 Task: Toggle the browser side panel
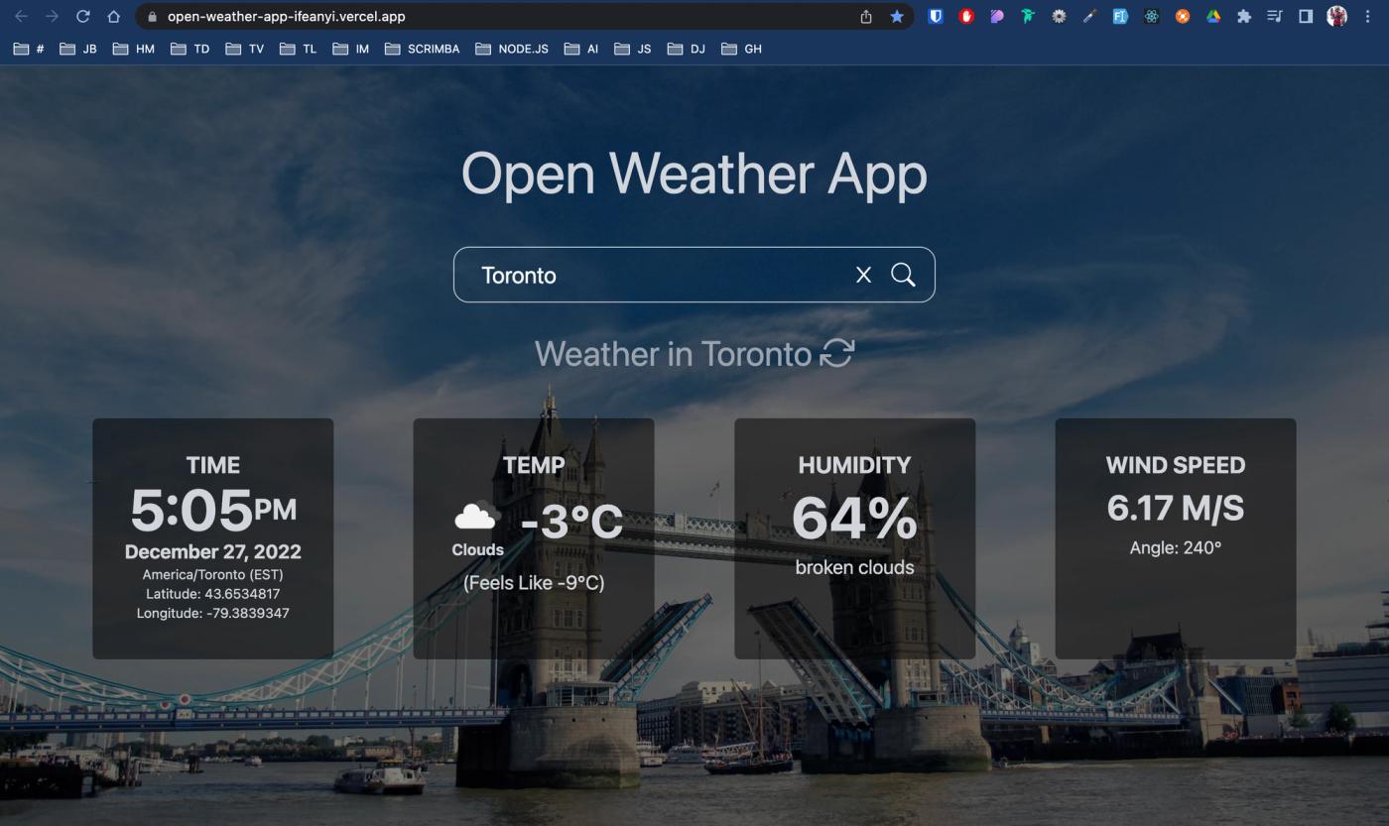(1306, 17)
